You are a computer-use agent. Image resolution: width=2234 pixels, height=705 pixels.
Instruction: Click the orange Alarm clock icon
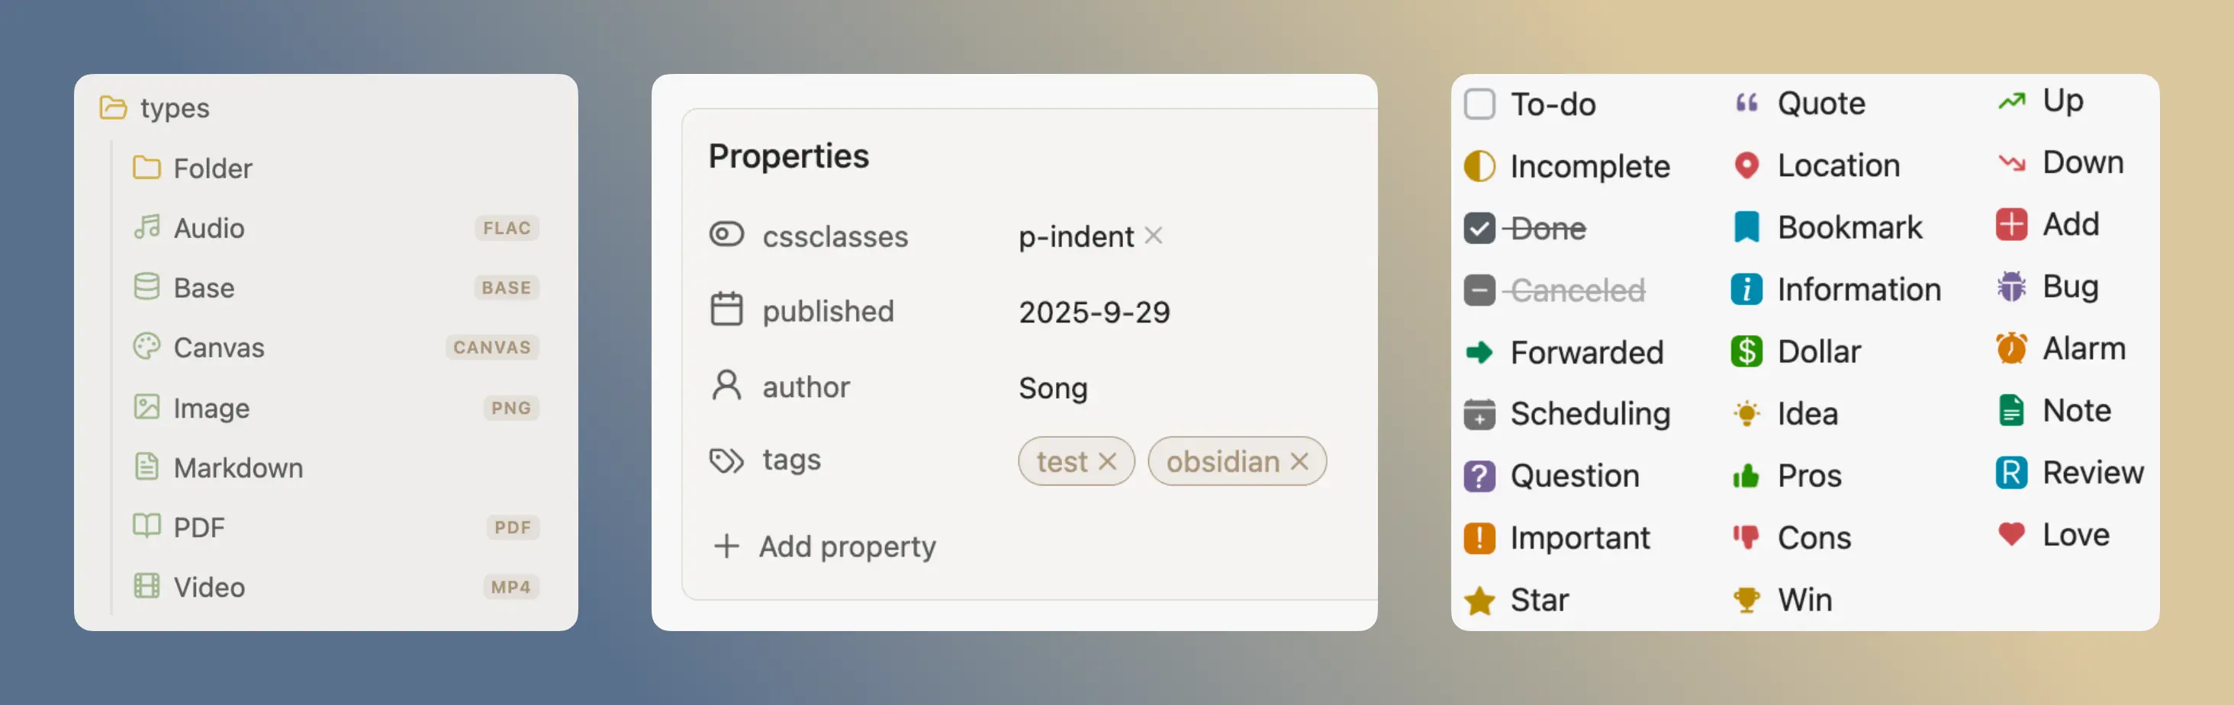pyautogui.click(x=2010, y=348)
